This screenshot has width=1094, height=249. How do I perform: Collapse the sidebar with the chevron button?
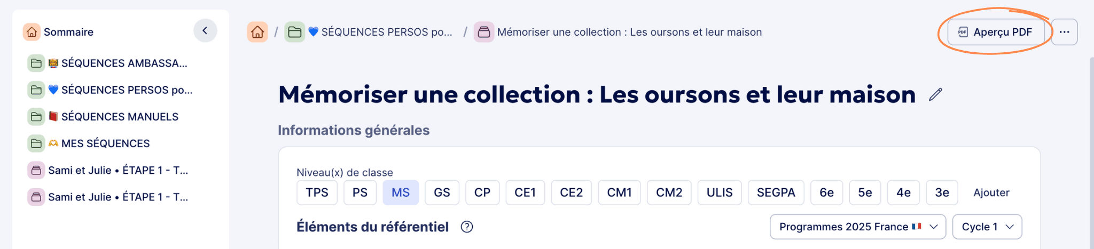coord(205,31)
